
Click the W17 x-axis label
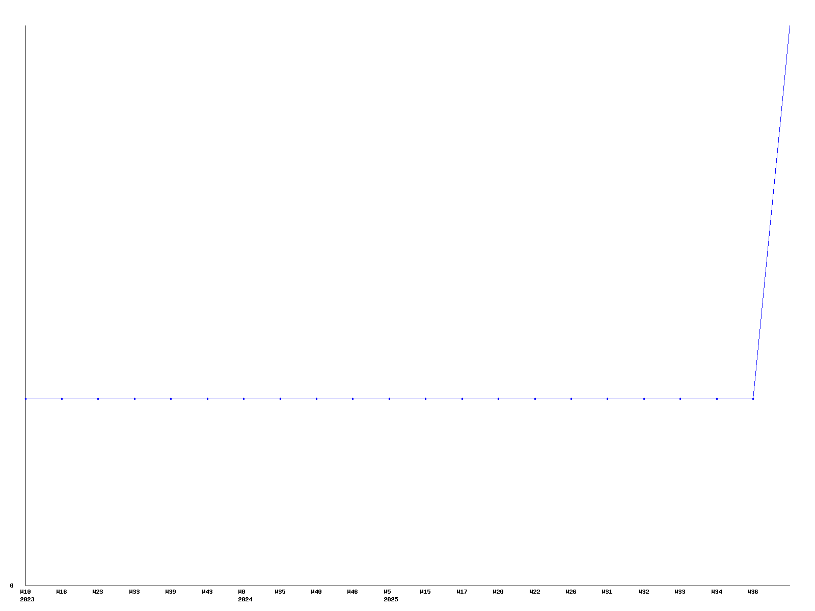tap(462, 592)
